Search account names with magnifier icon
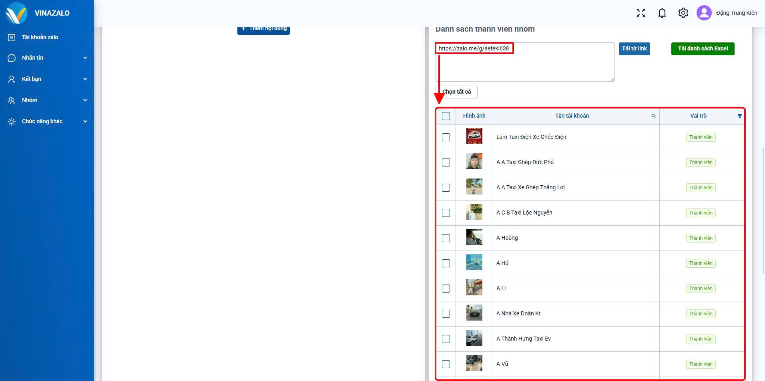 (x=654, y=116)
